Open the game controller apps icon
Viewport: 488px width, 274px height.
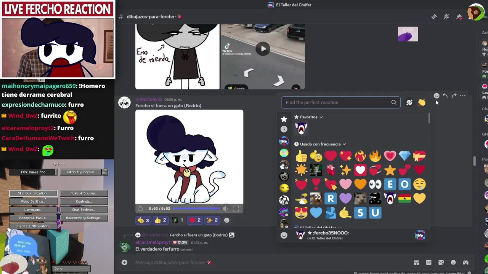point(466,262)
